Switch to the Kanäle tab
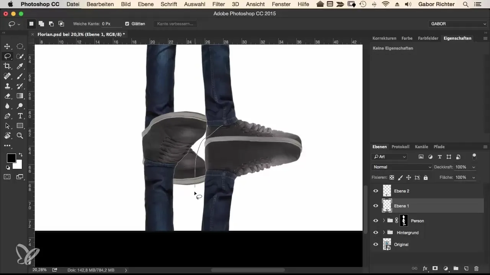This screenshot has width=490, height=275. 421,147
